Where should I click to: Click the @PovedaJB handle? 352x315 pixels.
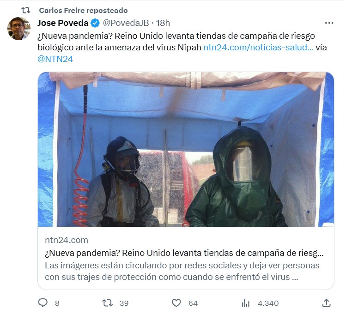(x=126, y=23)
